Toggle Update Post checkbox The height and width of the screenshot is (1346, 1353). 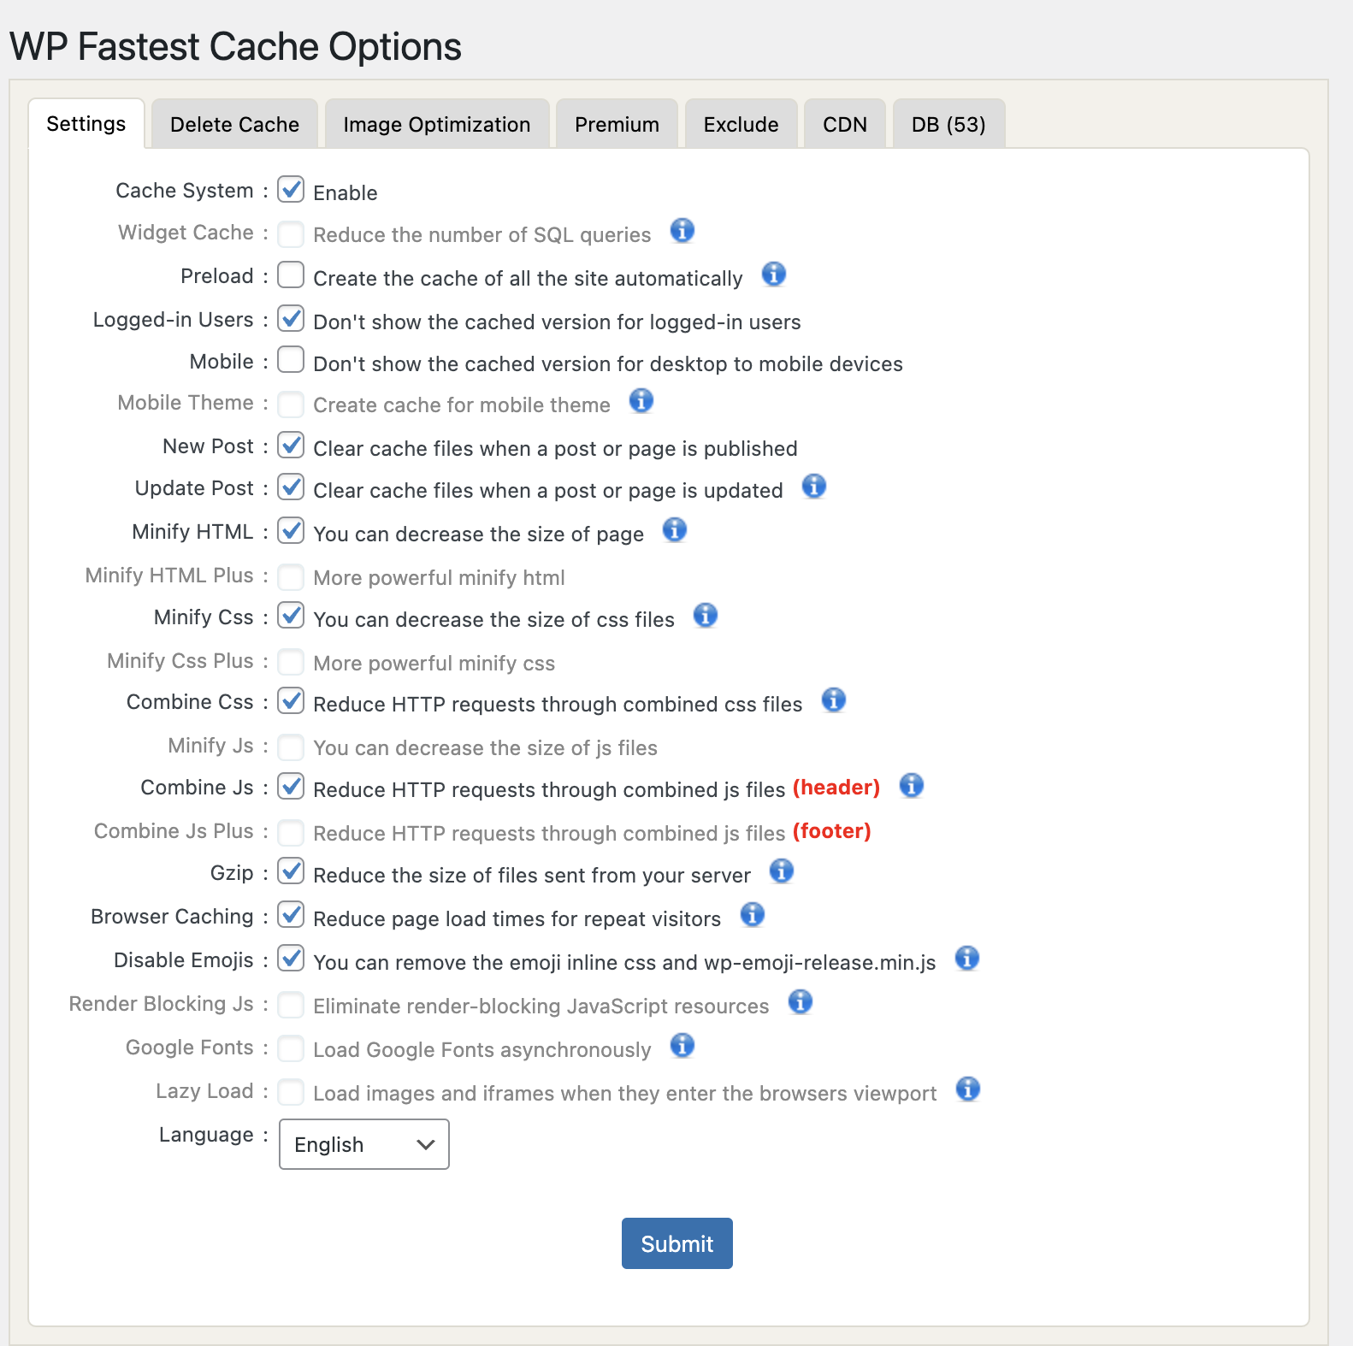click(291, 487)
